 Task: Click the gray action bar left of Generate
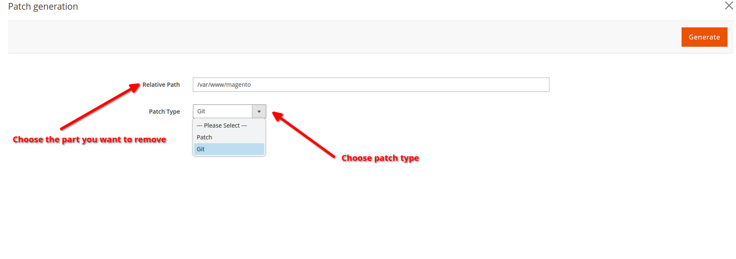(x=338, y=37)
